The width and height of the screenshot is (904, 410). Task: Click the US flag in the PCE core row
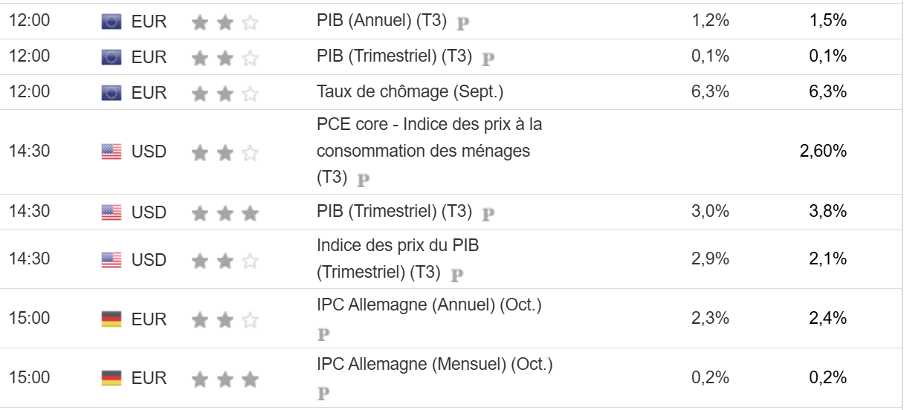pyautogui.click(x=111, y=152)
